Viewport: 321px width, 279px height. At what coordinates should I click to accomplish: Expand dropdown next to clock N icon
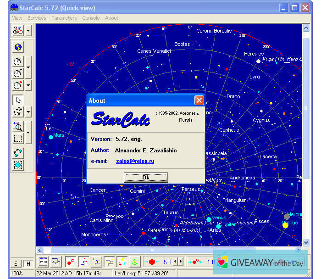28,85
